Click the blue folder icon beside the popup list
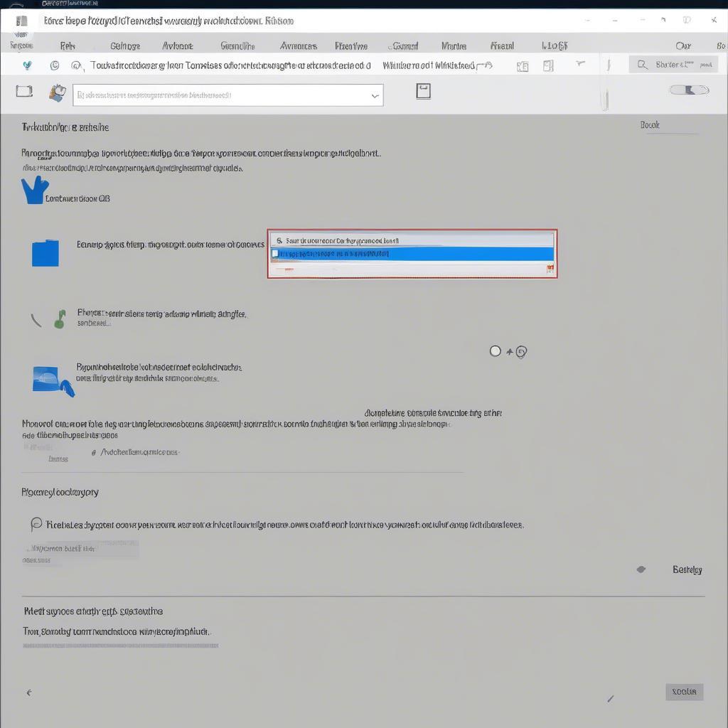This screenshot has width=728, height=728. pyautogui.click(x=45, y=252)
